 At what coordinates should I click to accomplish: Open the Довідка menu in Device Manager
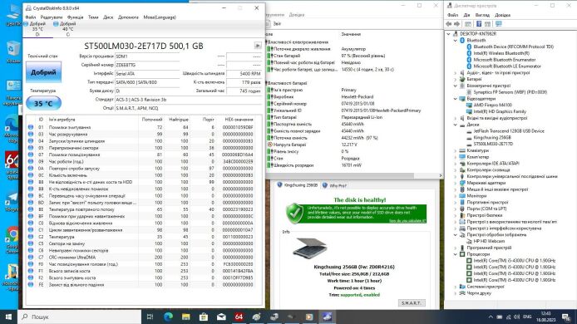502,15
